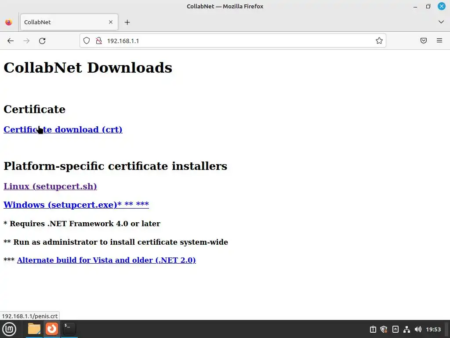Reload the current page
The width and height of the screenshot is (450, 338).
(x=42, y=41)
